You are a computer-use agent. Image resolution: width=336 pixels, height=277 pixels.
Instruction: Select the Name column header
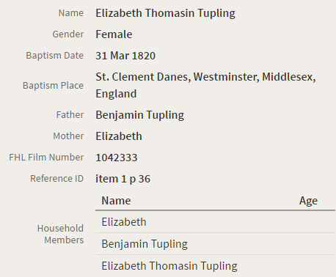point(116,201)
